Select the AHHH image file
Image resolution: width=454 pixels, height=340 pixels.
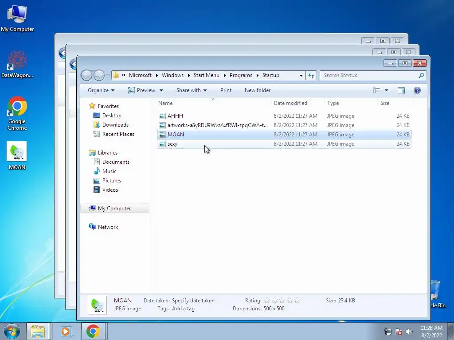(284, 116)
